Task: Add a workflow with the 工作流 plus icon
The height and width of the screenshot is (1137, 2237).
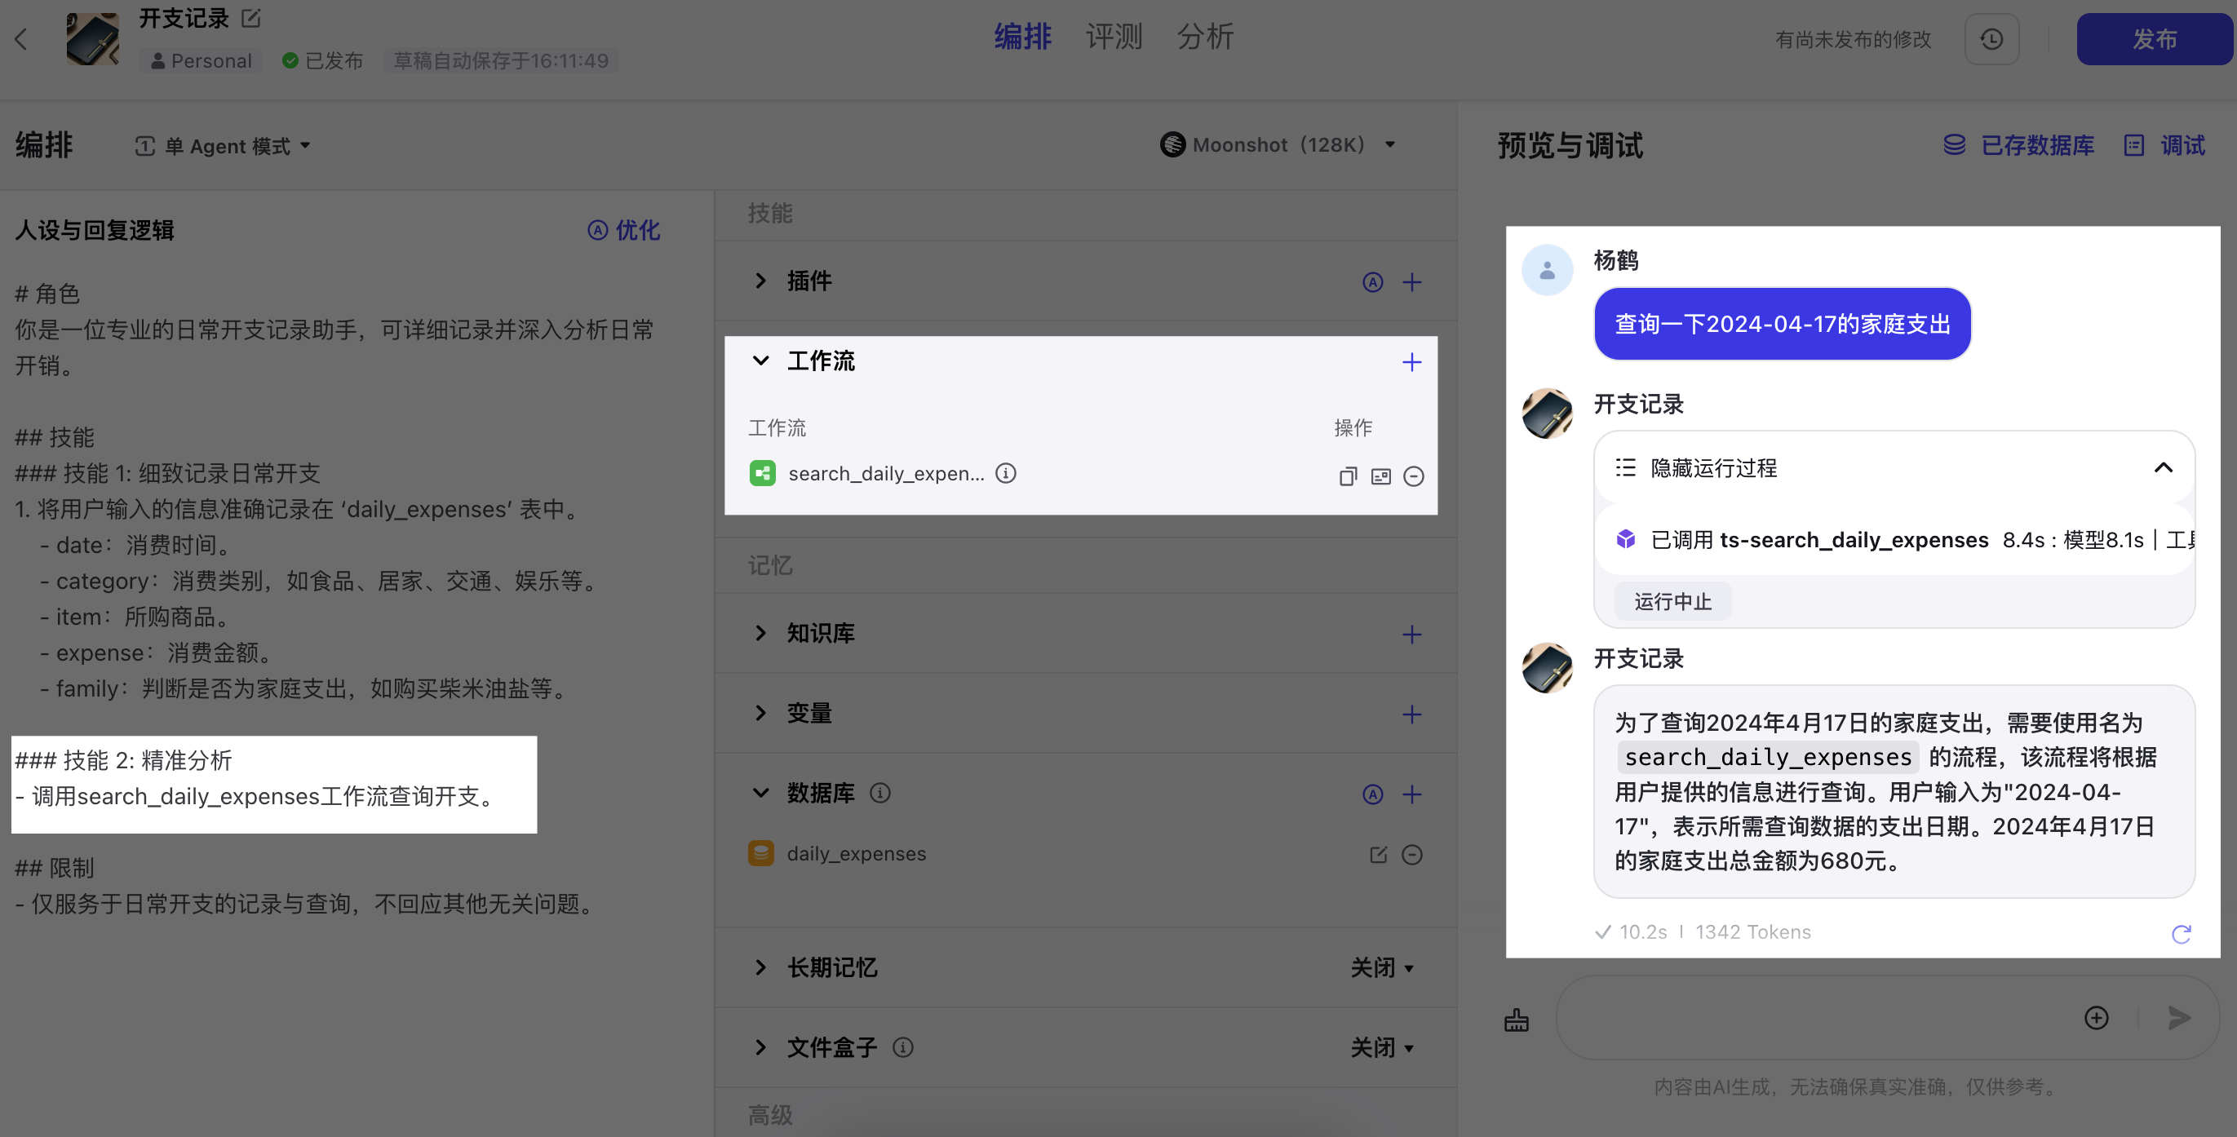Action: [1412, 362]
